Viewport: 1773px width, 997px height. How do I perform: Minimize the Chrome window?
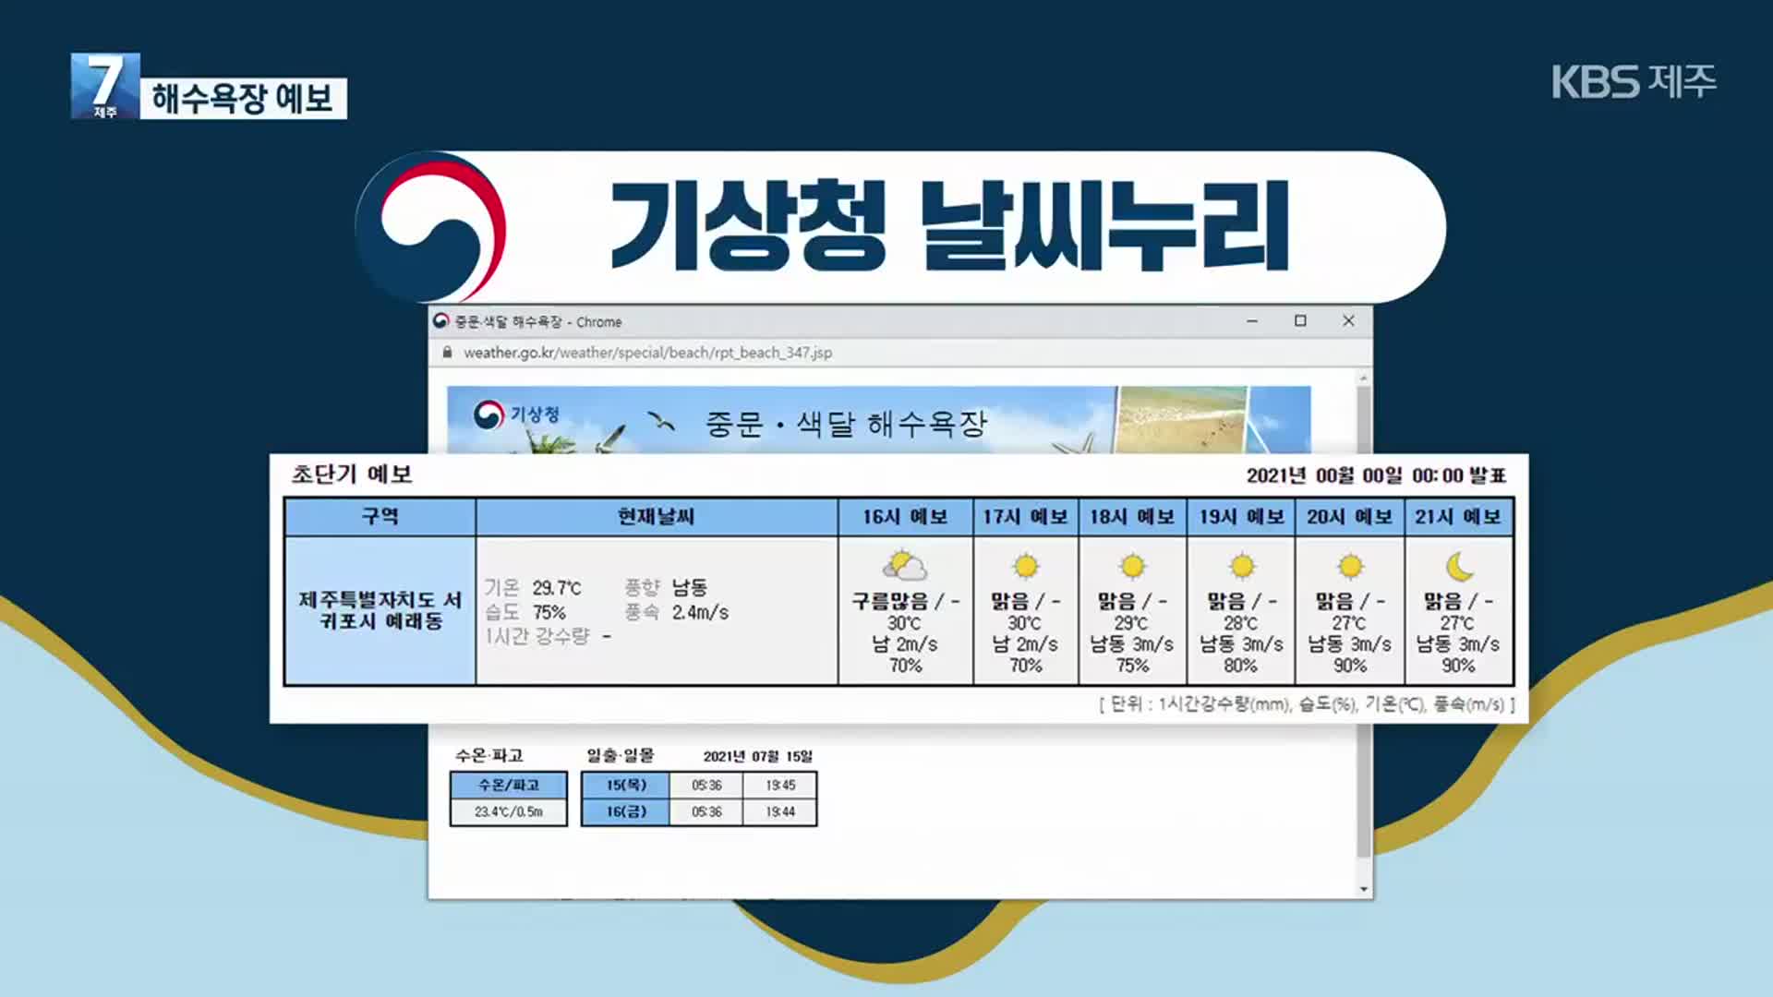(x=1252, y=321)
